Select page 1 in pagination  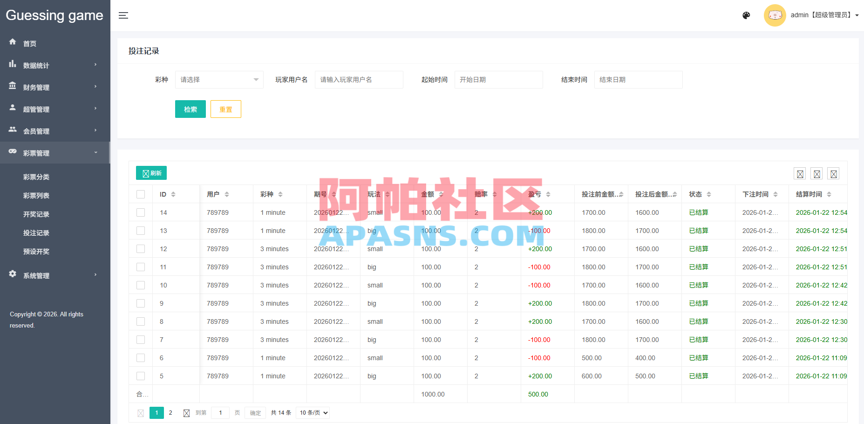[156, 413]
